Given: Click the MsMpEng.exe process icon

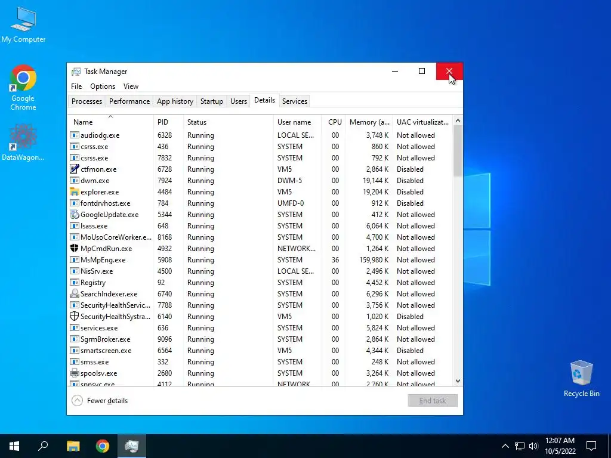Looking at the screenshot, I should [x=75, y=260].
